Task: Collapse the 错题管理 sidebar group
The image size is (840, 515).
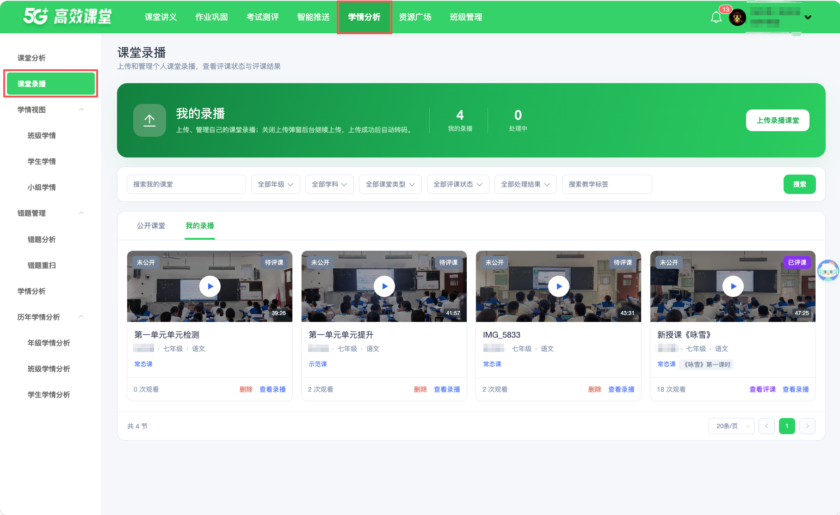Action: click(81, 213)
